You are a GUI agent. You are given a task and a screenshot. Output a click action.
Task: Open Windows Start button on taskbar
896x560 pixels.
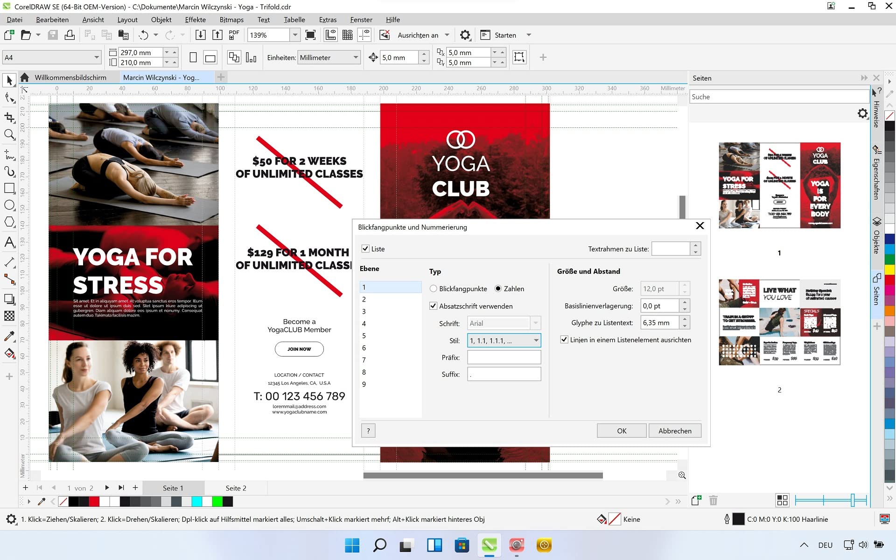click(x=352, y=545)
